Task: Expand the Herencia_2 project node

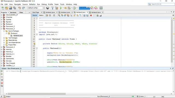Action: [x=2, y=52]
